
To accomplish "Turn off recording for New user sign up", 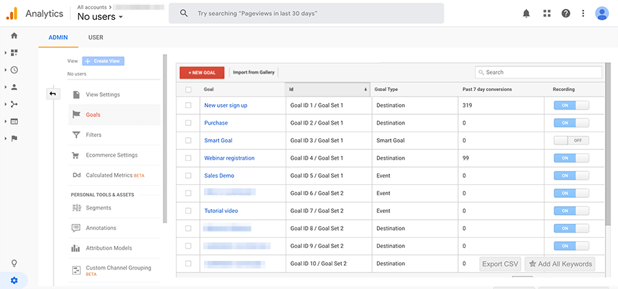I will pyautogui.click(x=571, y=105).
